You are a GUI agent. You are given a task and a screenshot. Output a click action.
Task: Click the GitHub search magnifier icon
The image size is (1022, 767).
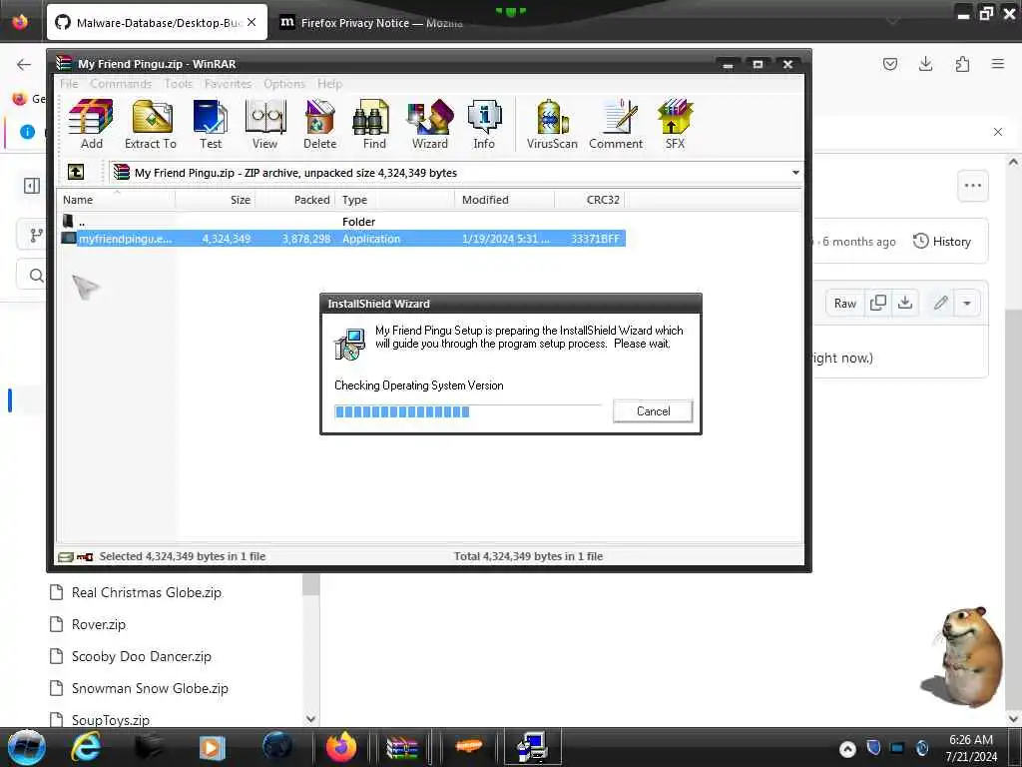pos(37,276)
